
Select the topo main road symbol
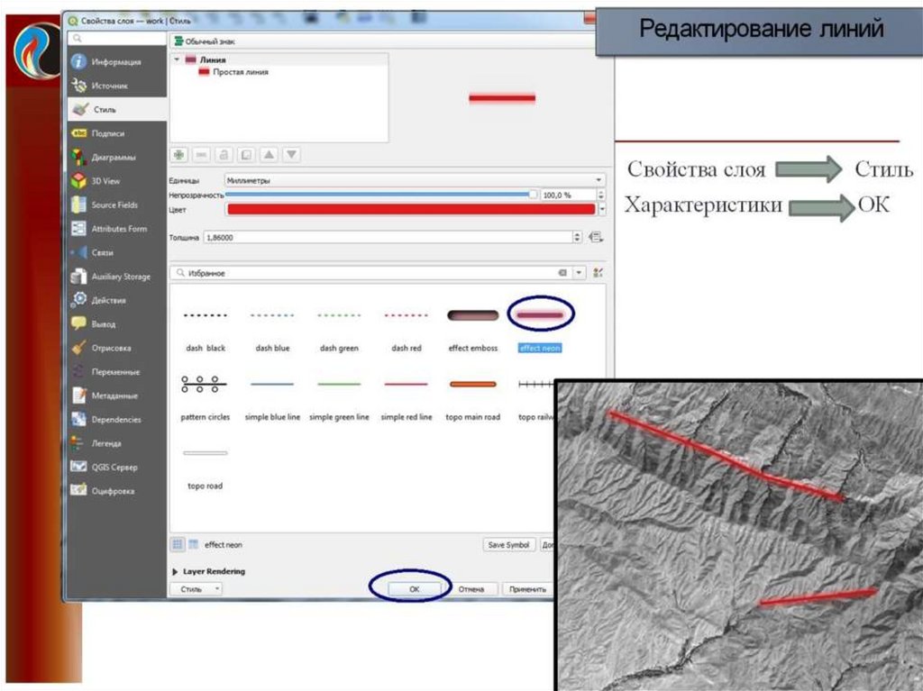click(x=472, y=385)
